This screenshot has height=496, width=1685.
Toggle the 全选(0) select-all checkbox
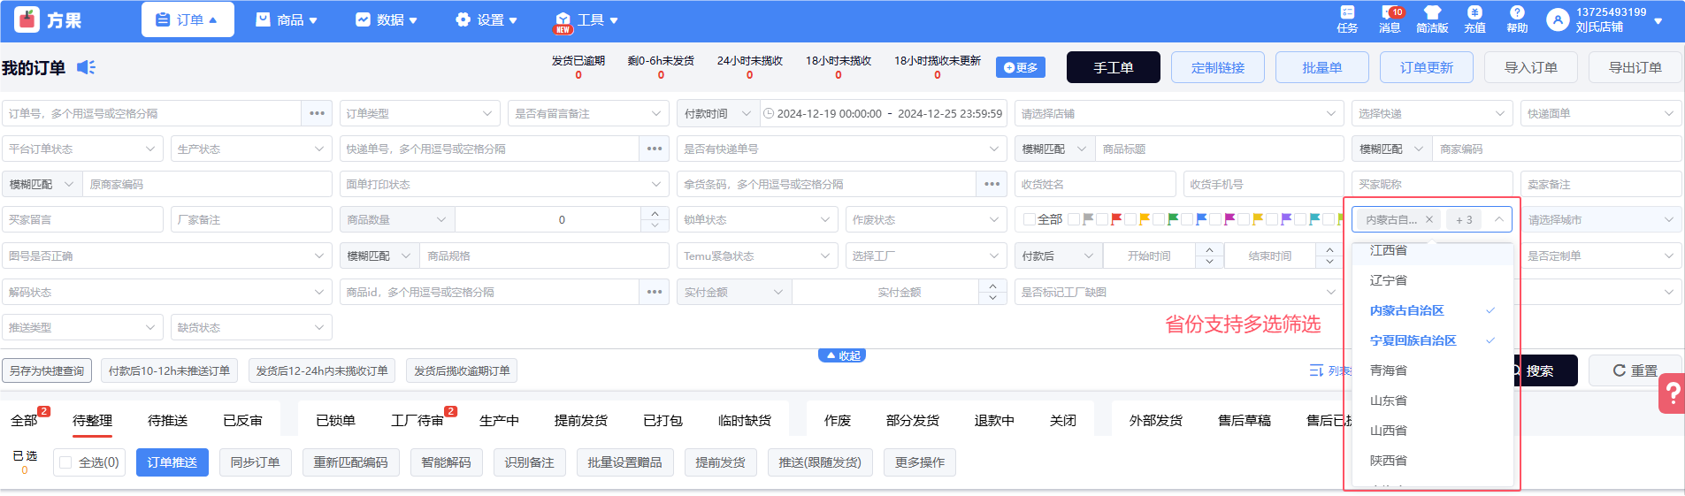coord(65,462)
